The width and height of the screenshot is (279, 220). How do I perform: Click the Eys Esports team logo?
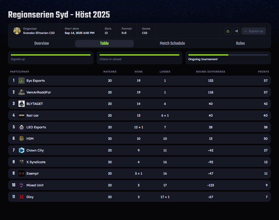22,81
